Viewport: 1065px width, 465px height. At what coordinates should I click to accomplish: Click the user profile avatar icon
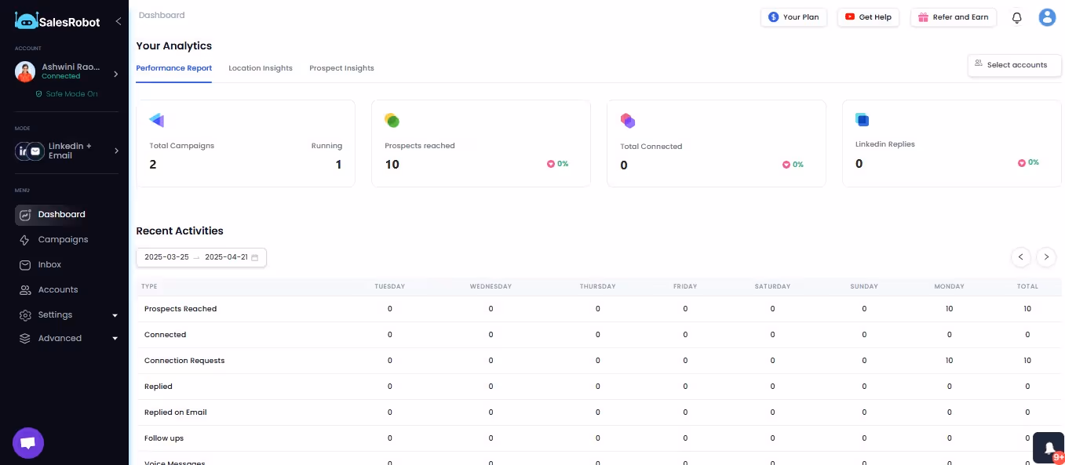pos(1047,16)
